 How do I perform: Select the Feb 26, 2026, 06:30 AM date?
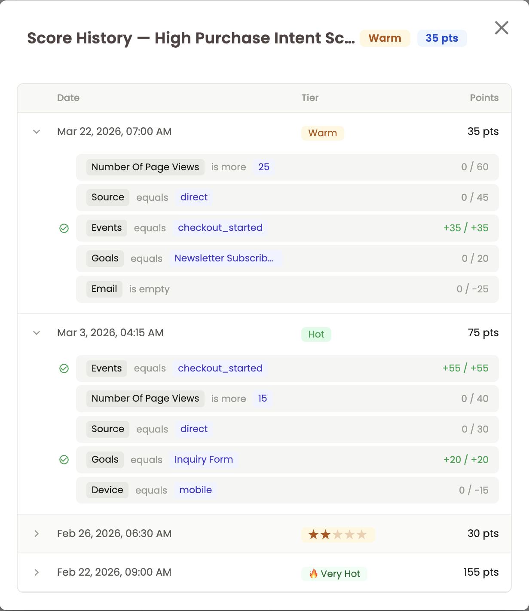click(x=114, y=534)
